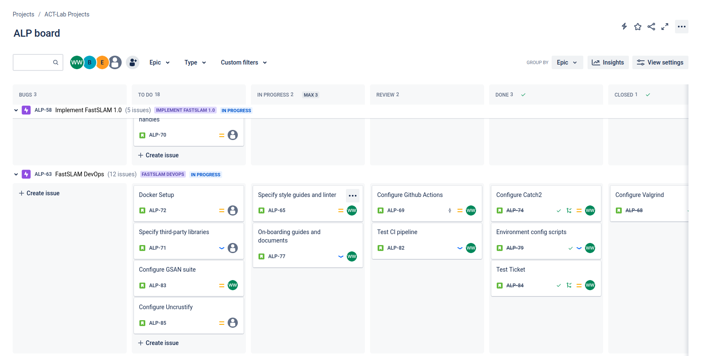Open issue key ALP-82
This screenshot has width=702, height=356.
point(396,248)
